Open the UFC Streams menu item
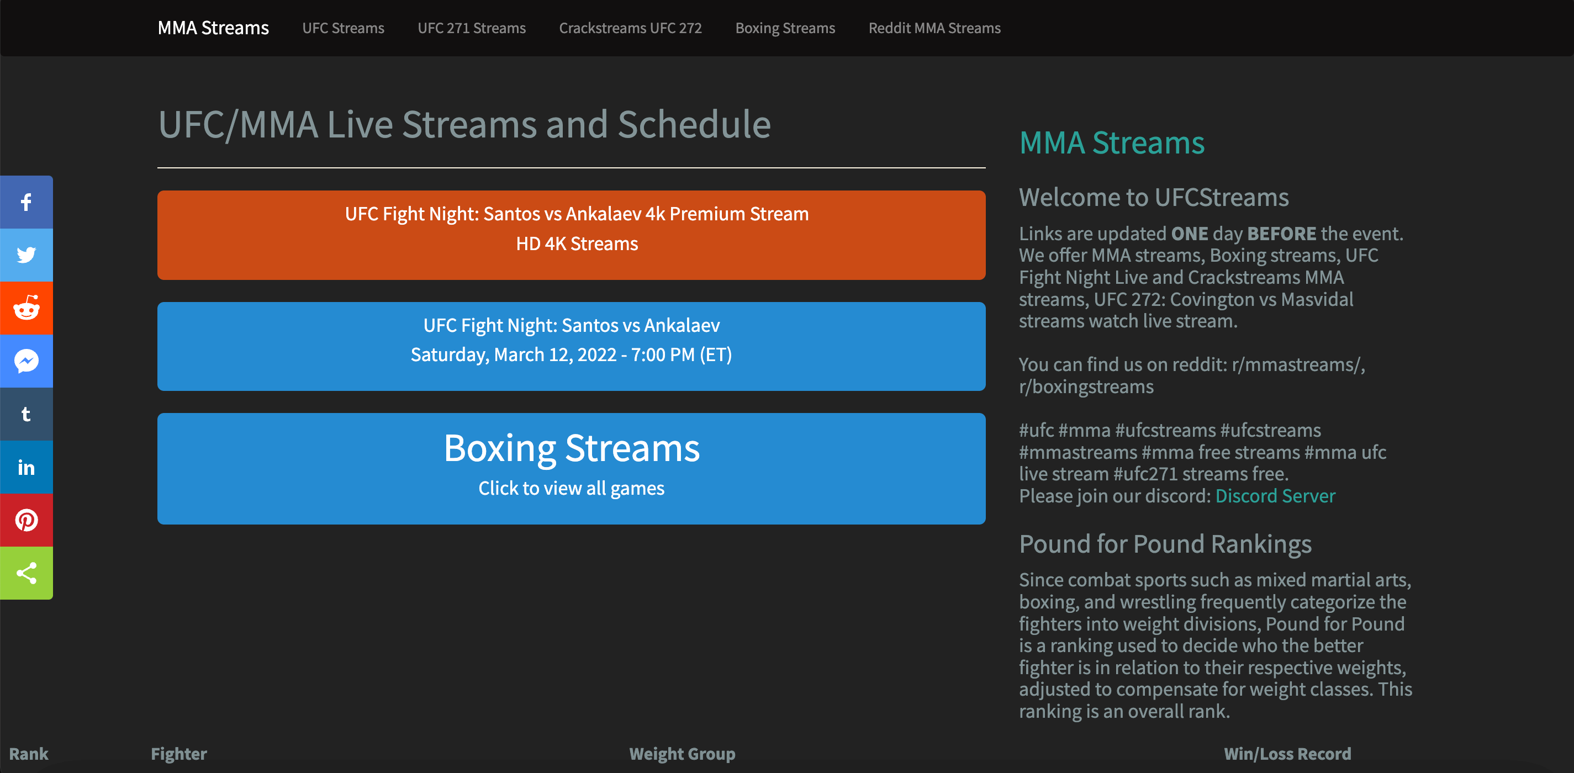 (343, 28)
